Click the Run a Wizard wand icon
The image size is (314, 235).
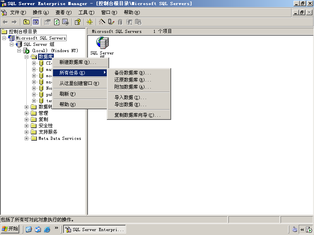click(x=102, y=22)
